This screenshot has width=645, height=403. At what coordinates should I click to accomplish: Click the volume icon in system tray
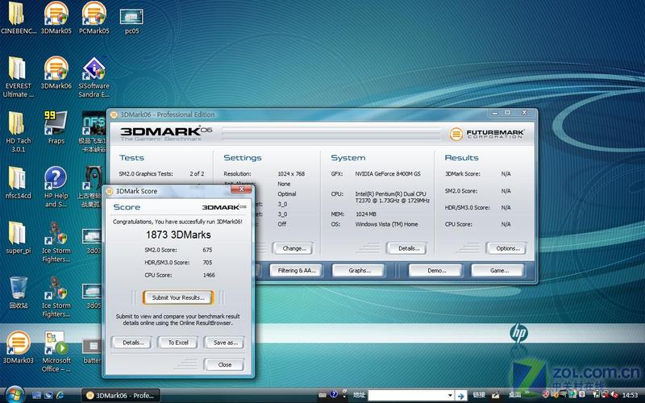615,395
